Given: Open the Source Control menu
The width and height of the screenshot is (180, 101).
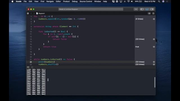Looking at the screenshot, I should 86,1.
